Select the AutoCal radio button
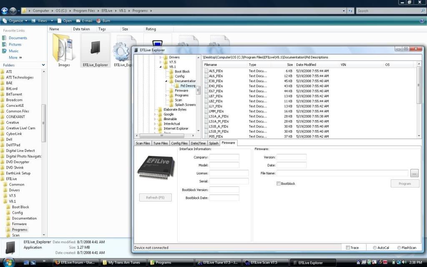427x267 pixels. pyautogui.click(x=375, y=248)
